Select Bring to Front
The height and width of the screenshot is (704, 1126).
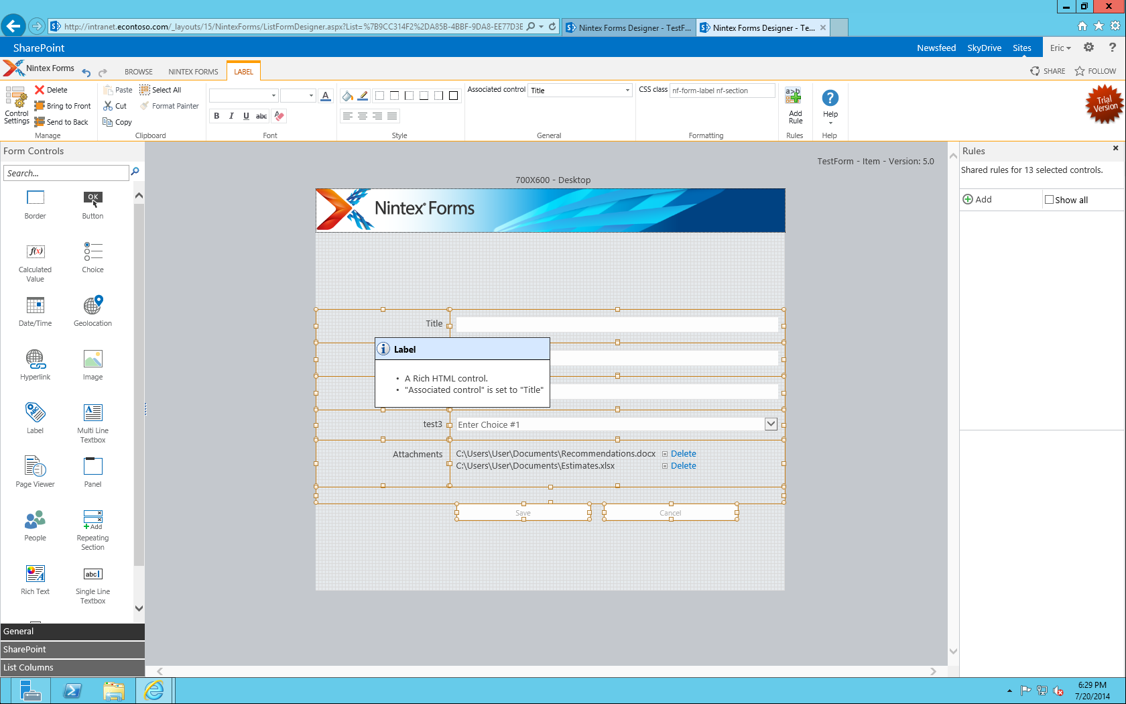click(x=62, y=106)
